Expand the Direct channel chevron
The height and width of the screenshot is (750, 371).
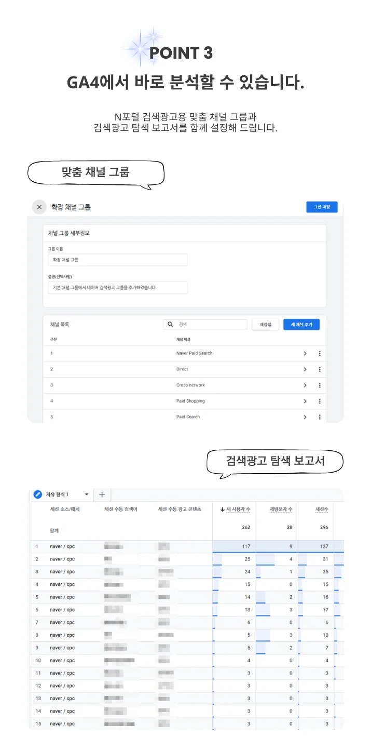click(305, 369)
